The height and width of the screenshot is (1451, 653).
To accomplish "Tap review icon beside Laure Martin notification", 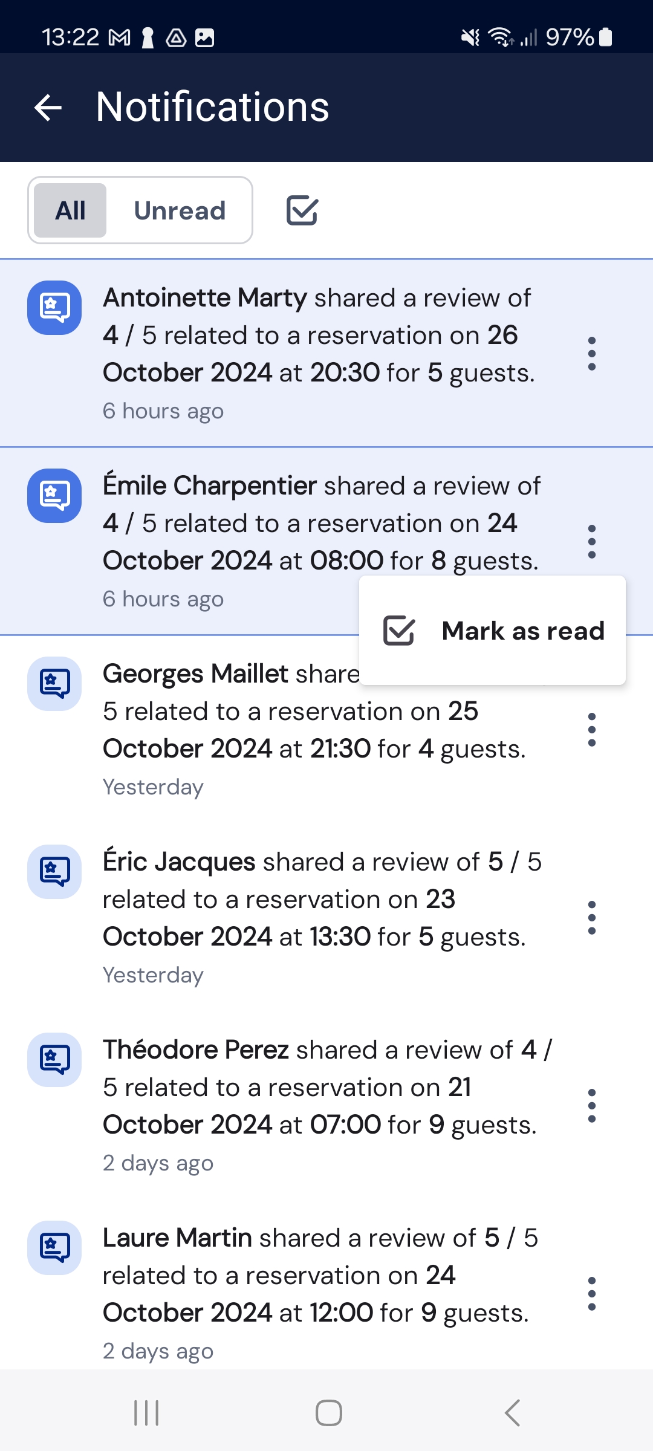I will point(54,1248).
